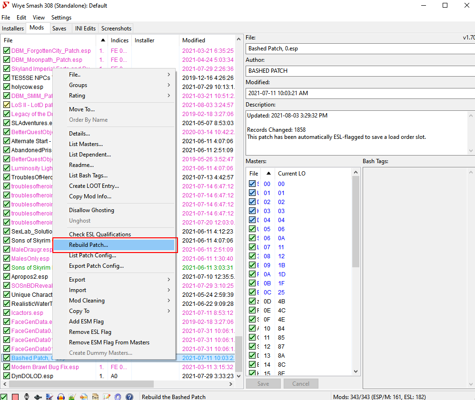This screenshot has height=400, width=475.
Task: Click the notepad with pencil icon
Action: (107, 397)
